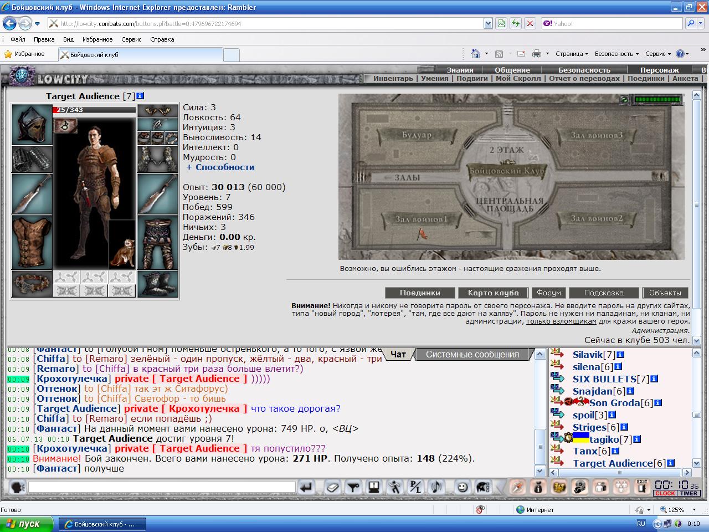Click the send message arrow button
The height and width of the screenshot is (532, 709).
tap(306, 487)
